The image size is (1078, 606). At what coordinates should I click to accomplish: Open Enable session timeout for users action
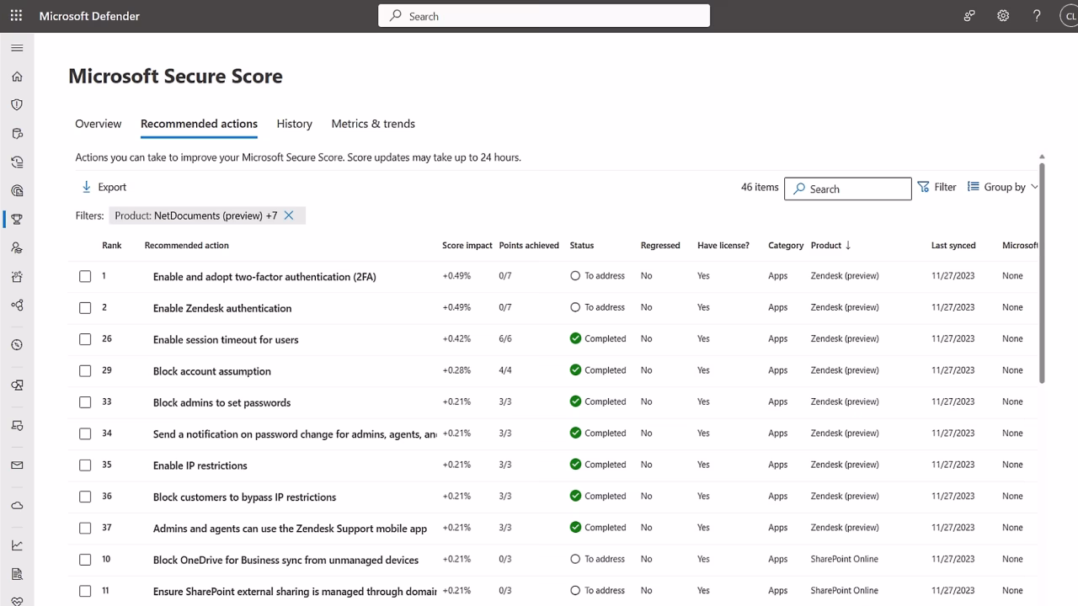(x=226, y=339)
